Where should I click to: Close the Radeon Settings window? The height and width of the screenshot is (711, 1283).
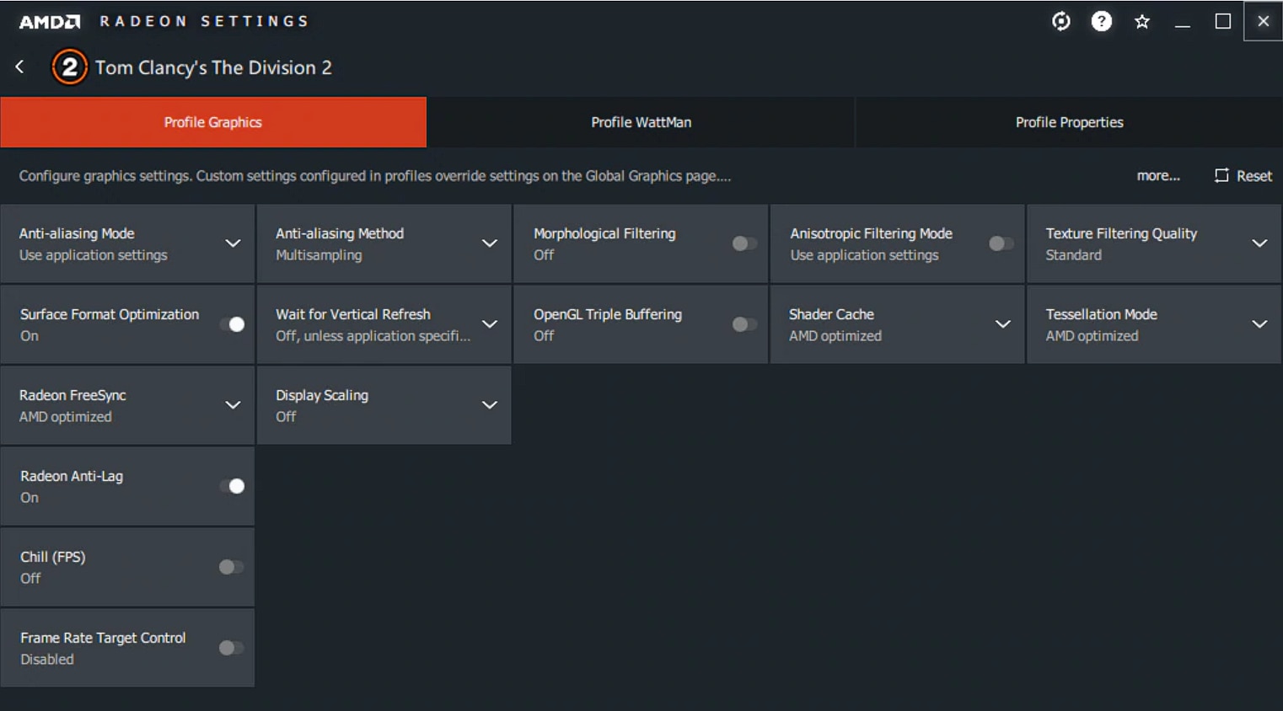1263,22
